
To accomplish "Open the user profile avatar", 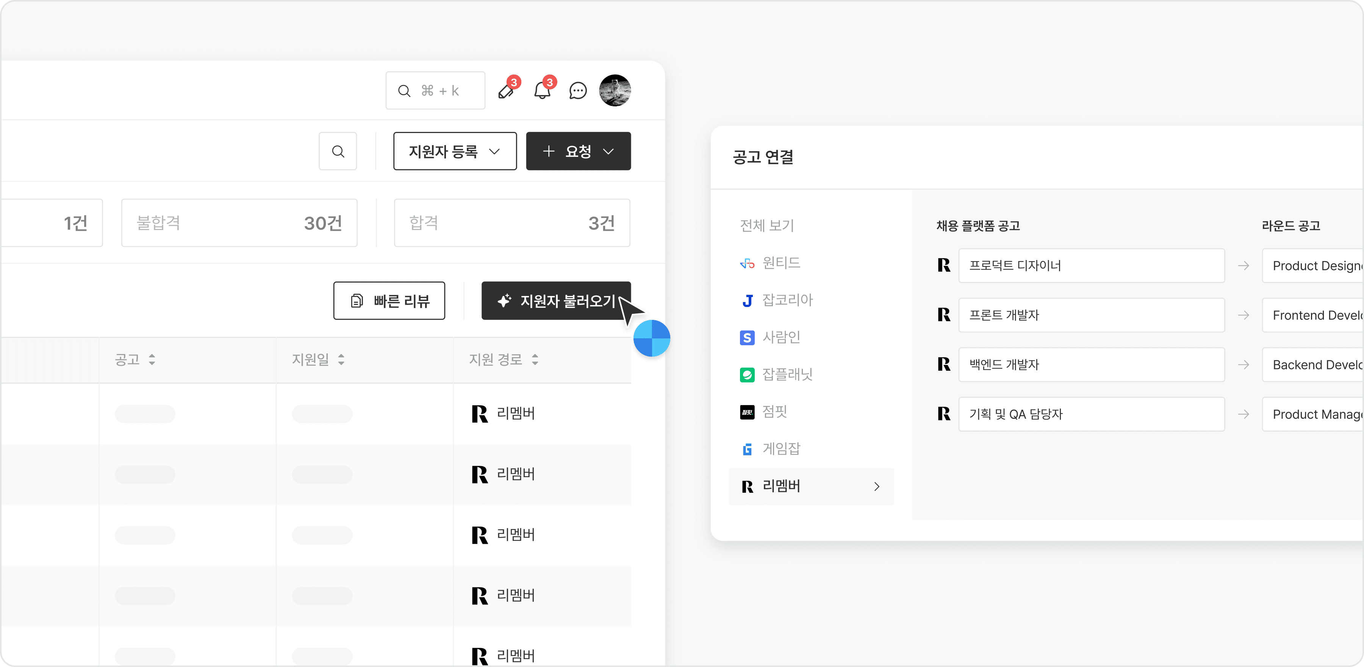I will click(615, 90).
